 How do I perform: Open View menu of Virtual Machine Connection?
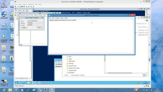coord(36,4)
